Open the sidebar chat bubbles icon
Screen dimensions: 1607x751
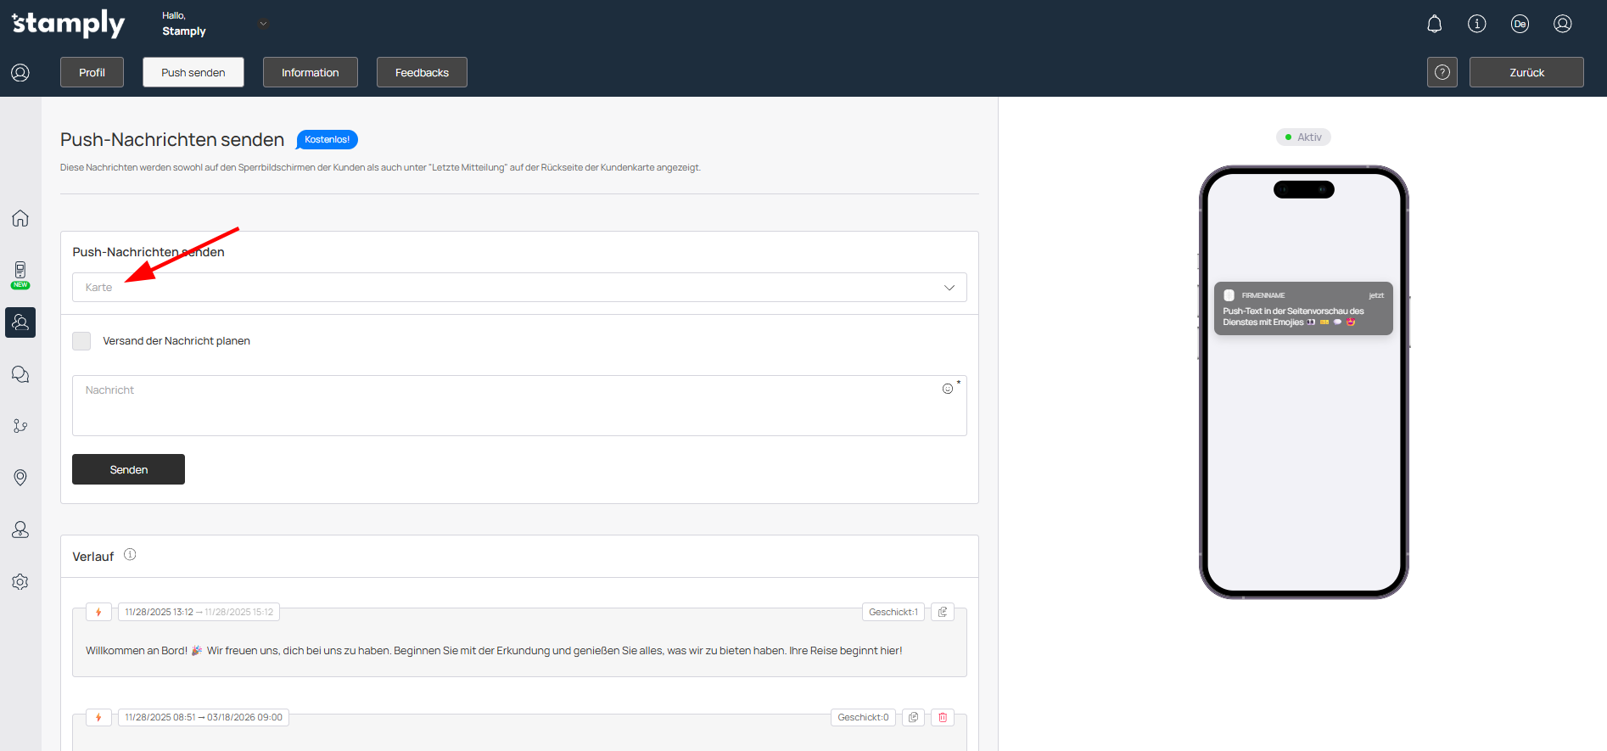(20, 374)
